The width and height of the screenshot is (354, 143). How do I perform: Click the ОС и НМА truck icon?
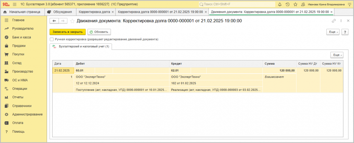click(x=7, y=80)
